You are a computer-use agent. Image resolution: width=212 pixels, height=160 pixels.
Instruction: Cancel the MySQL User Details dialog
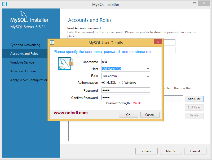point(150,115)
